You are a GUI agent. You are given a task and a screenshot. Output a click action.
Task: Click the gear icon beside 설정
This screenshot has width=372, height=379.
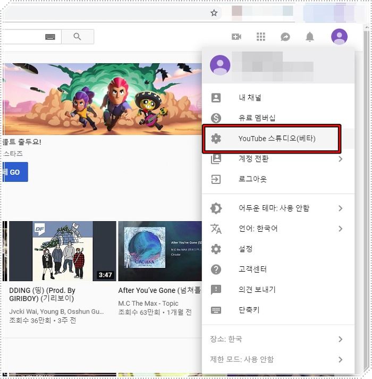pyautogui.click(x=216, y=249)
